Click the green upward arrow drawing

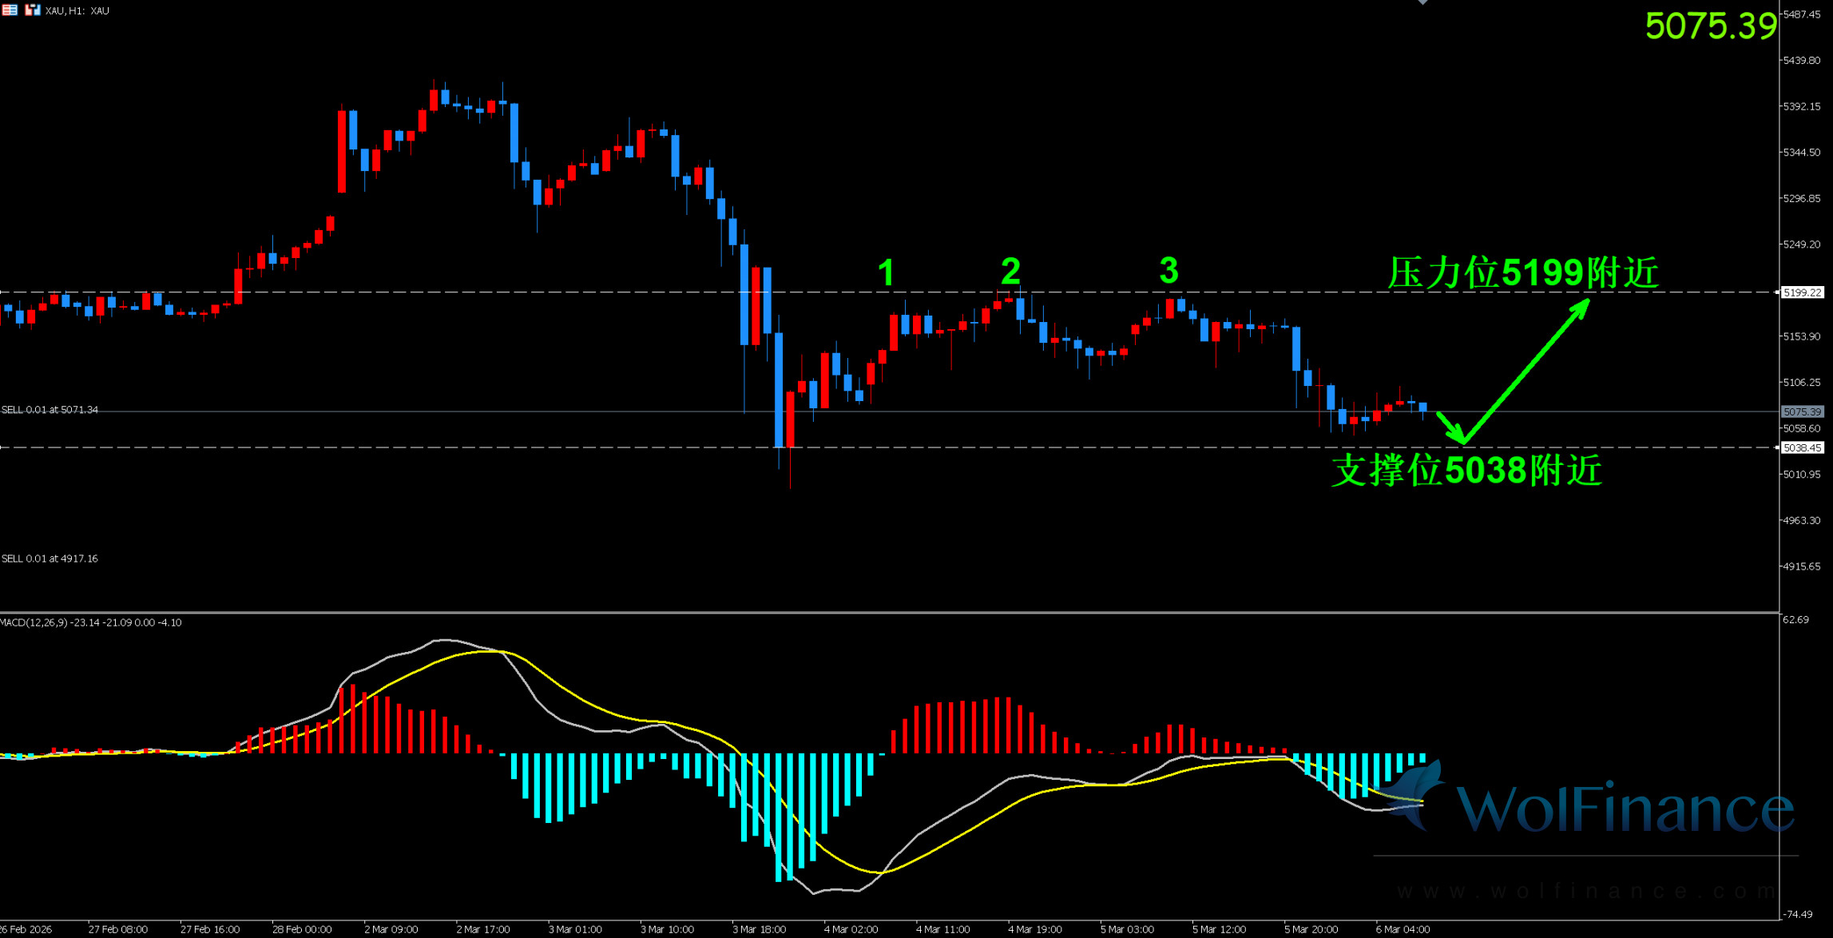coord(1526,370)
